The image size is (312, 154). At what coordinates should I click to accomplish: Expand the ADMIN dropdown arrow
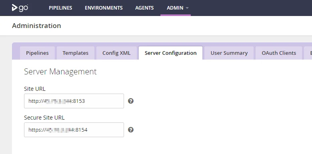coord(187,8)
